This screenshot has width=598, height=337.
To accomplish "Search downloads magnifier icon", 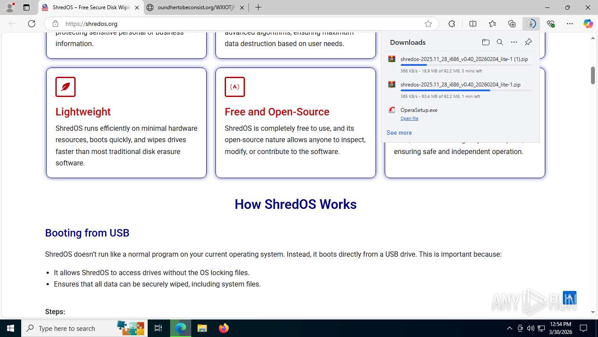I will pyautogui.click(x=500, y=42).
